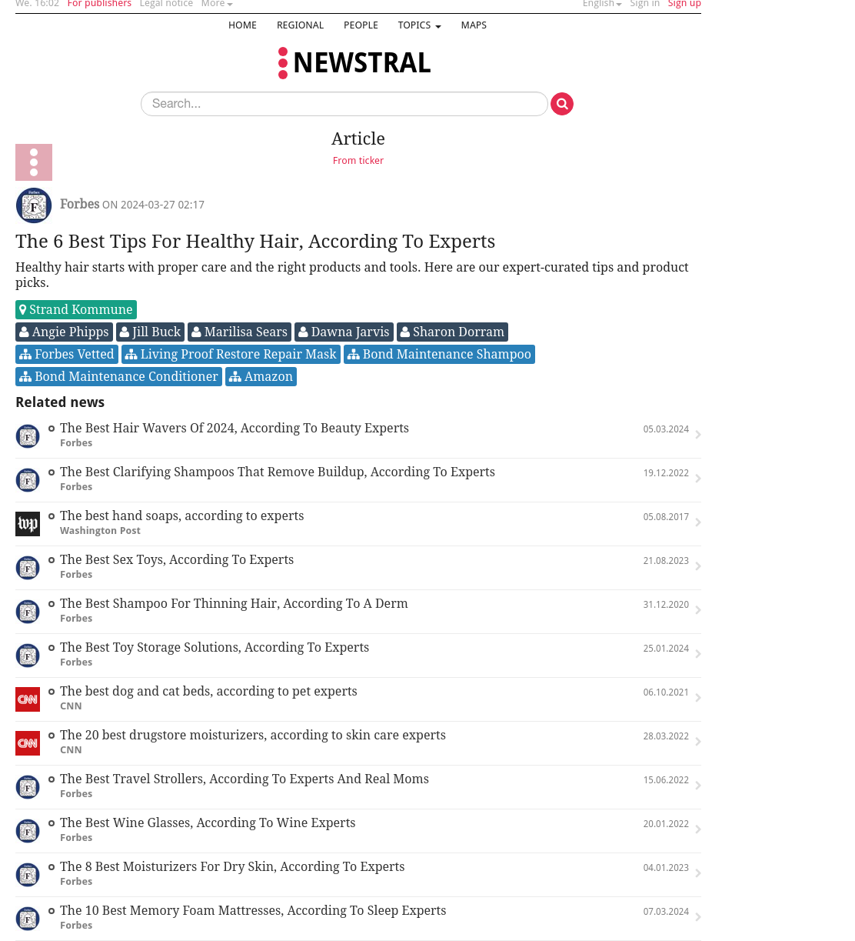
Task: Select the Forbes Vetted topic tag
Action: (x=67, y=354)
